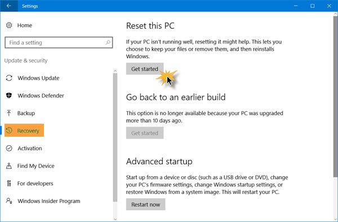Select the Recovery category
This screenshot has height=222, width=338.
click(24, 130)
